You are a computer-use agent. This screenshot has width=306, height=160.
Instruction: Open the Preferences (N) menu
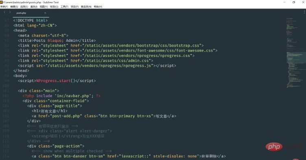tap(86, 6)
